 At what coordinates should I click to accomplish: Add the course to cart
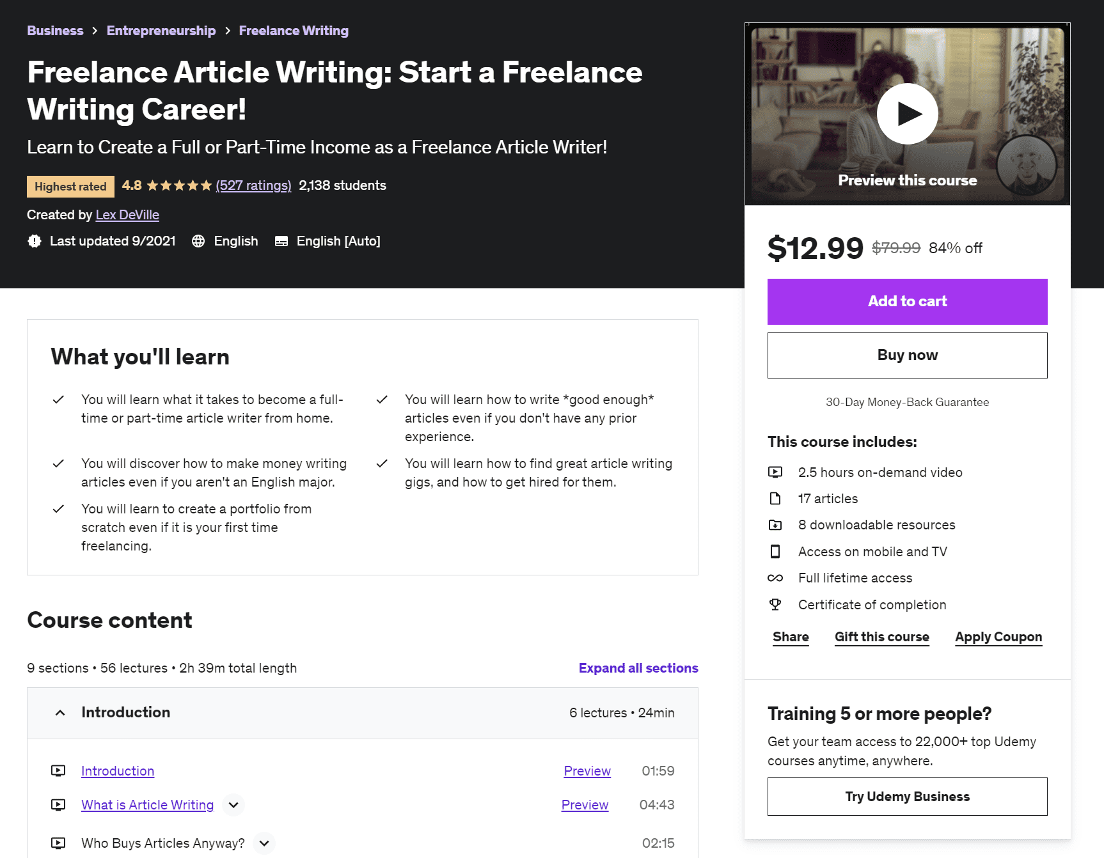[x=907, y=301]
